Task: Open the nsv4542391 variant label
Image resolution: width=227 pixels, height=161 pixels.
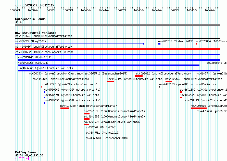Action: 72,95
